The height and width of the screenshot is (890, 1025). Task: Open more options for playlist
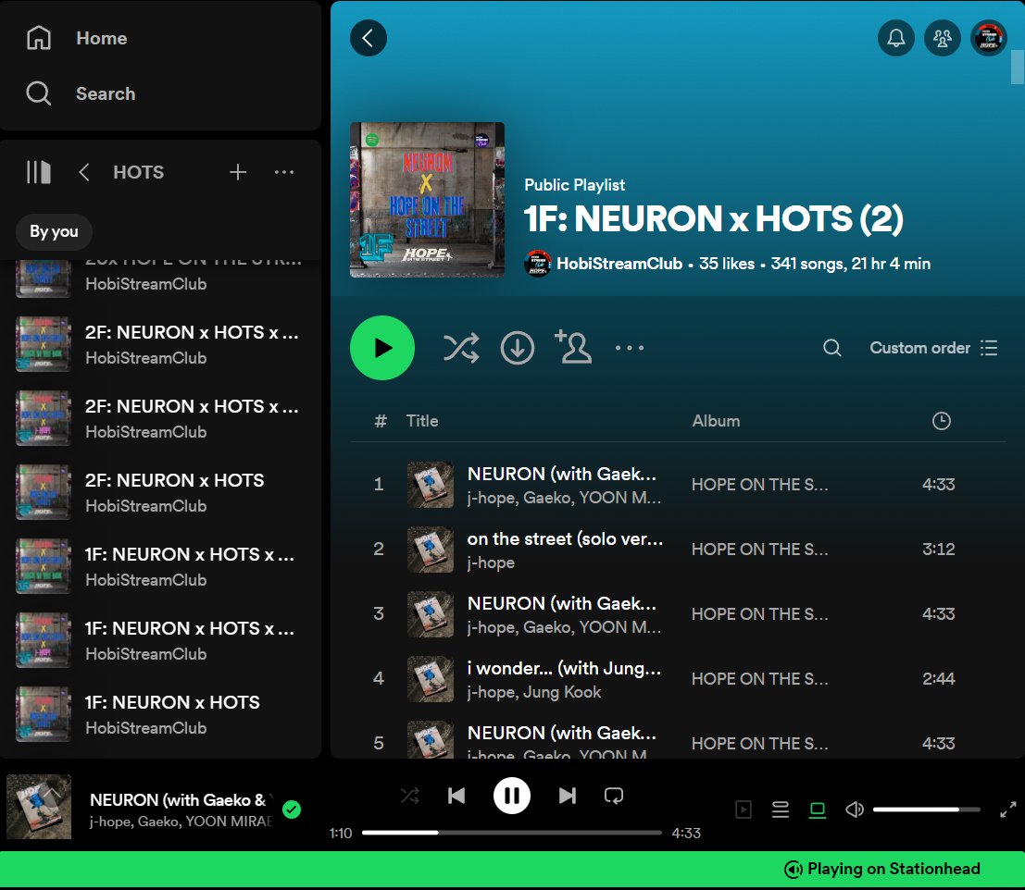click(x=630, y=348)
